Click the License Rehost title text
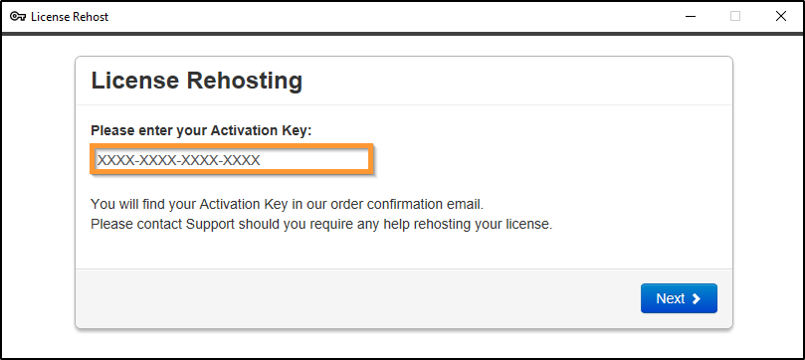Image resolution: width=805 pixels, height=360 pixels. [70, 17]
